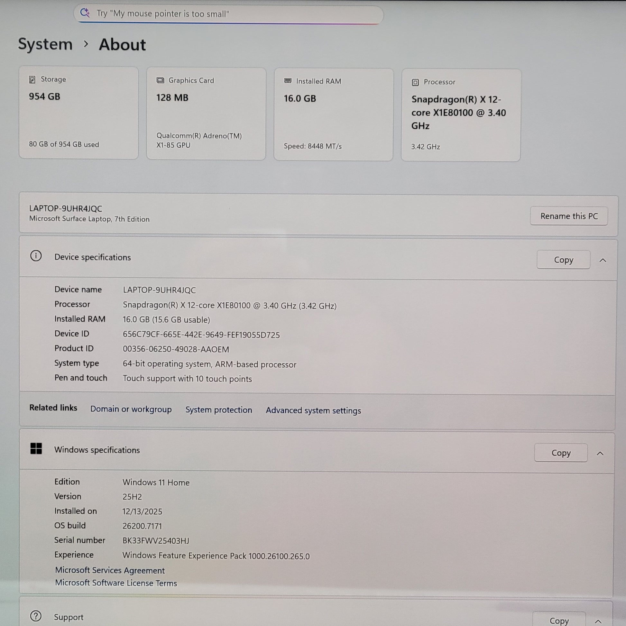Click the Installed RAM icon
Viewport: 626px width, 626px height.
pos(288,81)
